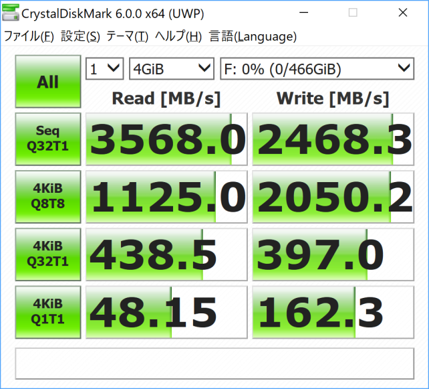Open the 設定(S) menu
The image size is (429, 389).
80,36
